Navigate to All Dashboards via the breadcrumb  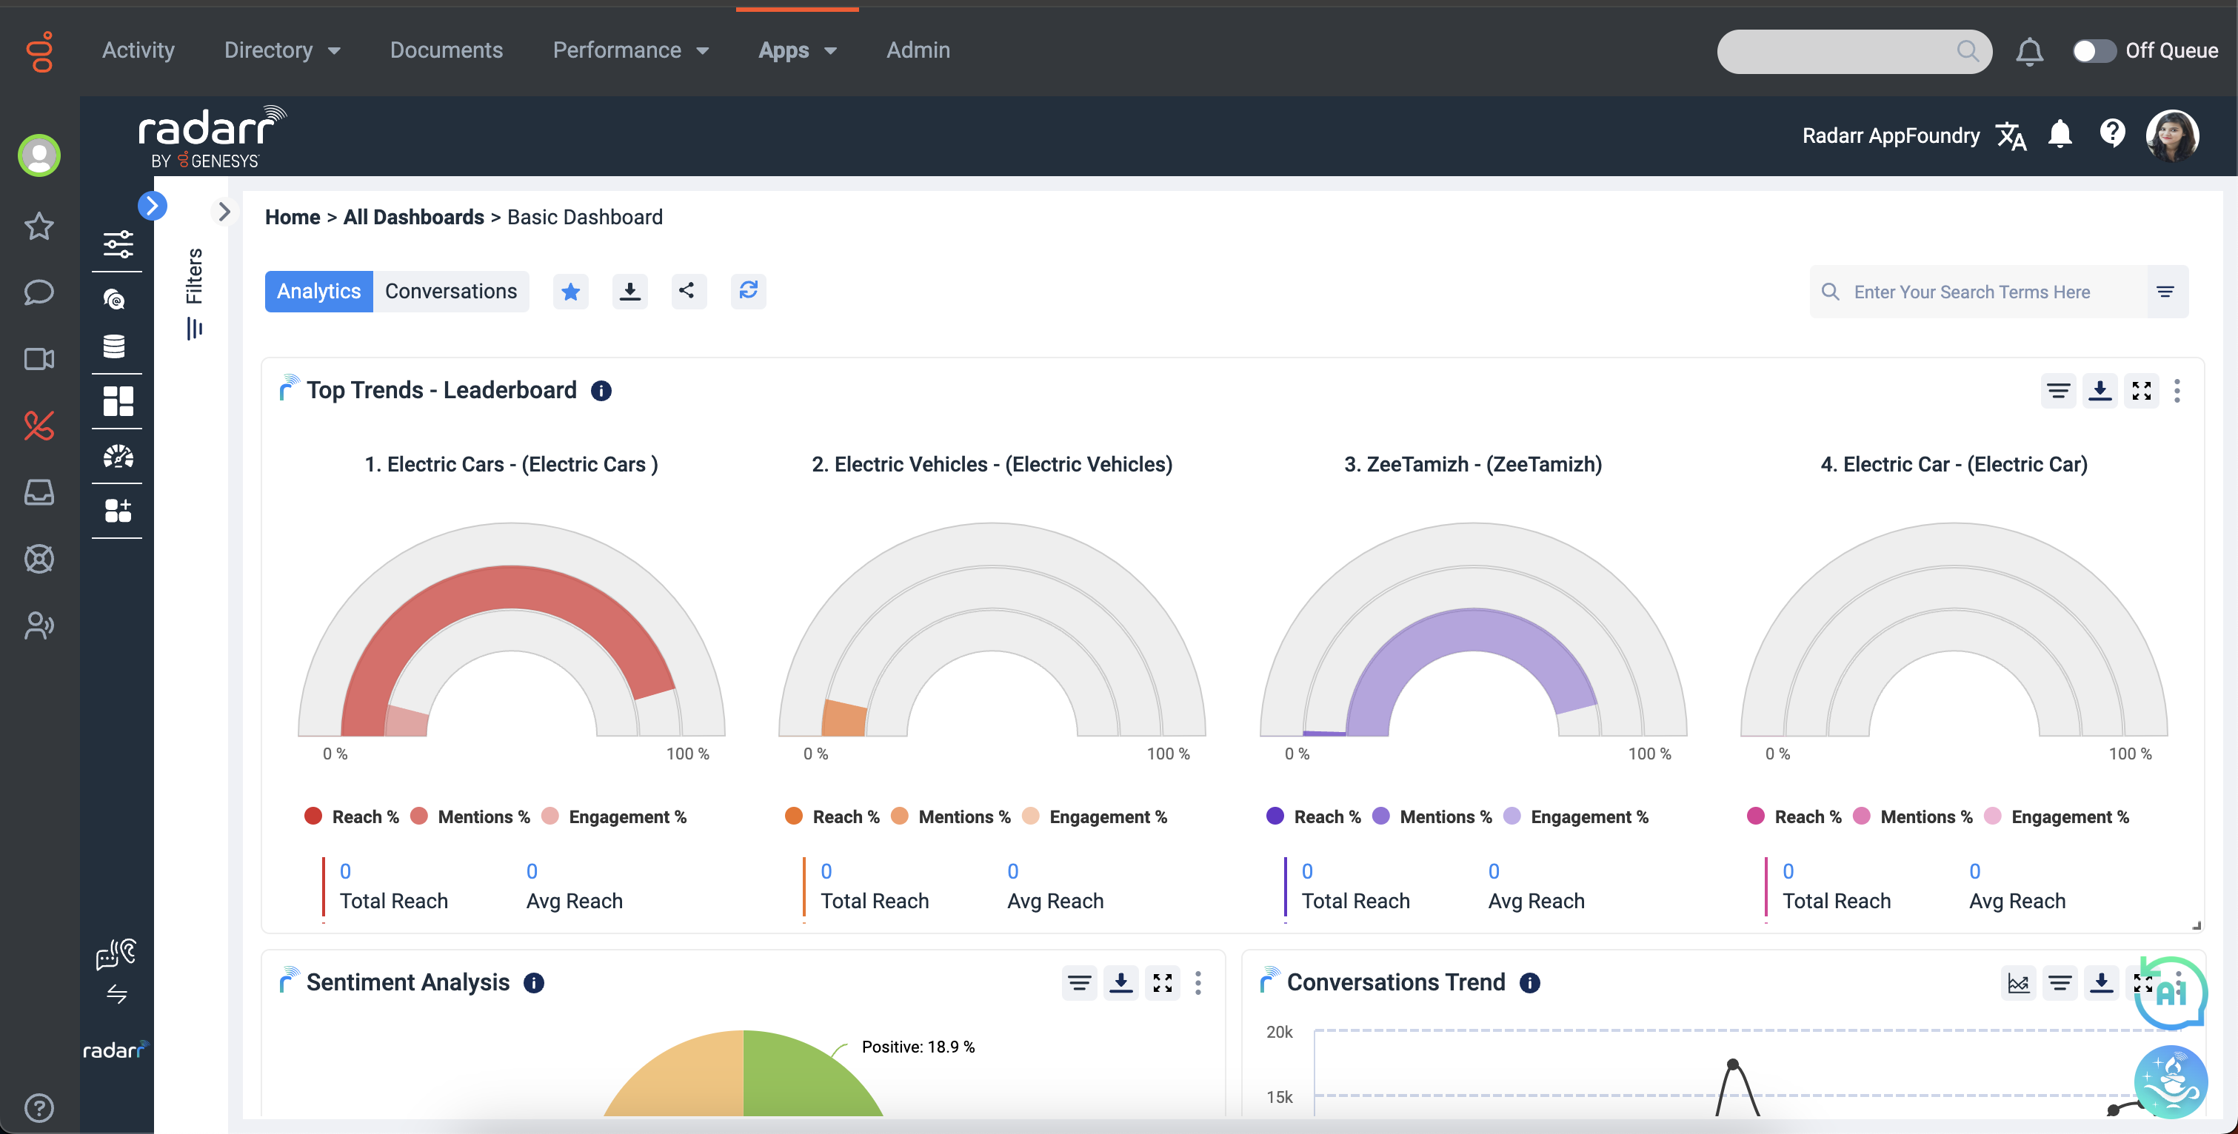(412, 217)
